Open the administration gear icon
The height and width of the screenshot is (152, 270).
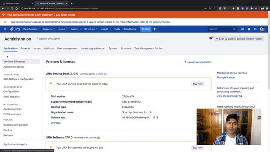pyautogui.click(x=255, y=29)
